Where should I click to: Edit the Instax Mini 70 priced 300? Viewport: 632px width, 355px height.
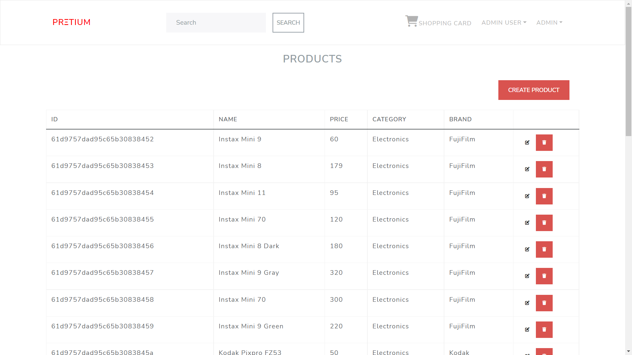pyautogui.click(x=527, y=303)
